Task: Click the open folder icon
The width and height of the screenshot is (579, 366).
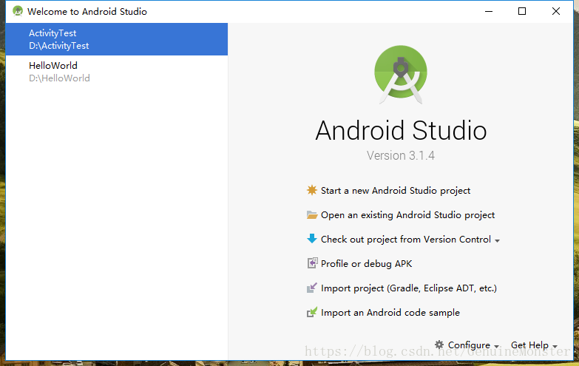Action: [x=312, y=215]
